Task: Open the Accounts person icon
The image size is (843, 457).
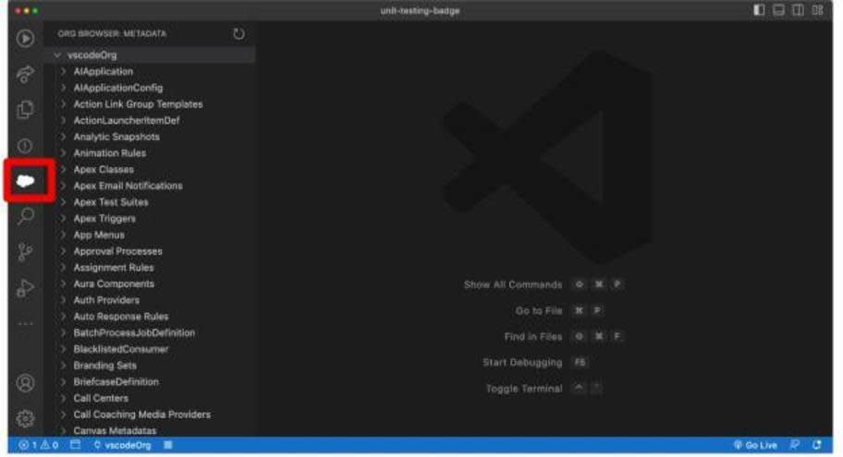Action: pos(25,383)
